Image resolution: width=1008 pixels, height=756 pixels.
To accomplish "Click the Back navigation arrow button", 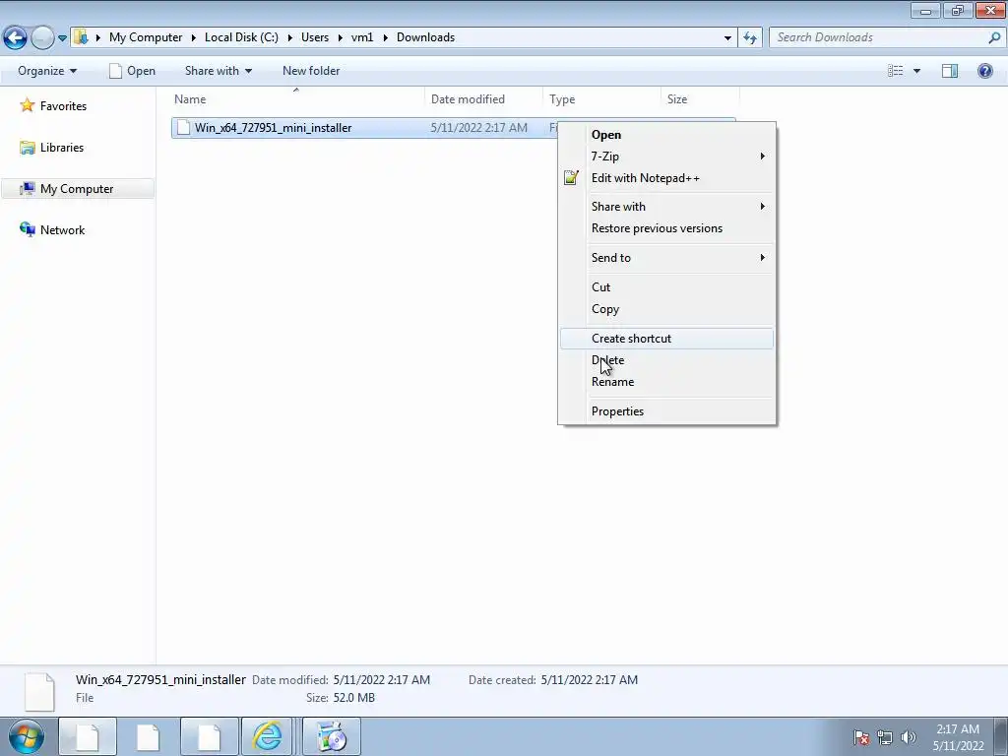I will click(x=16, y=37).
